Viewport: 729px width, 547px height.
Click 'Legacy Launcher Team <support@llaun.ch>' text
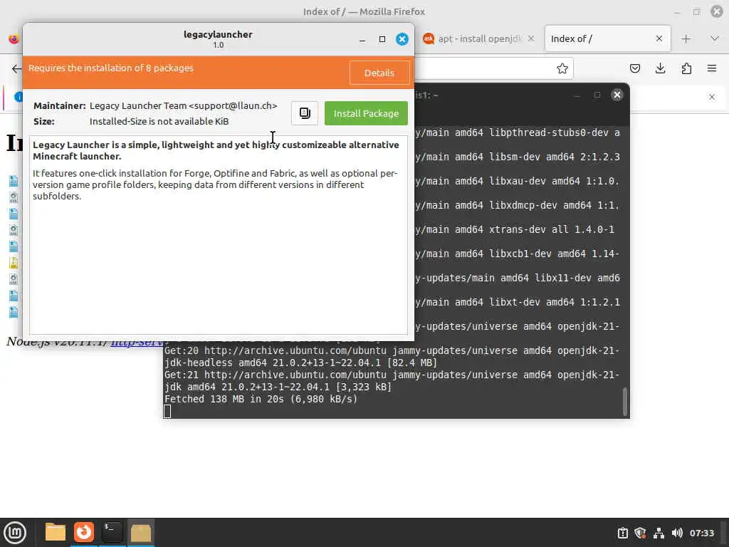183,105
